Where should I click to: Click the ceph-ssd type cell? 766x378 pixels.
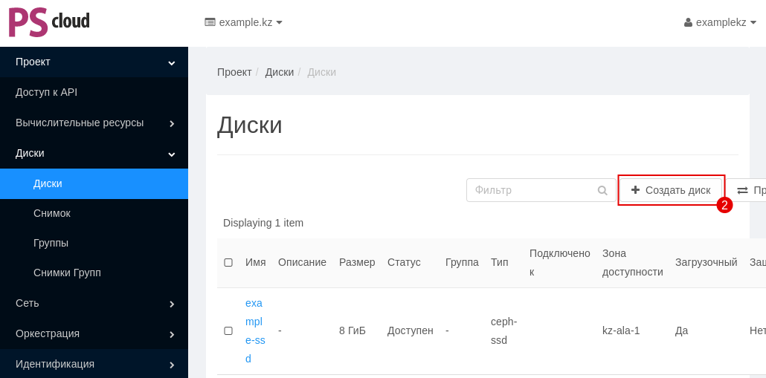point(503,330)
